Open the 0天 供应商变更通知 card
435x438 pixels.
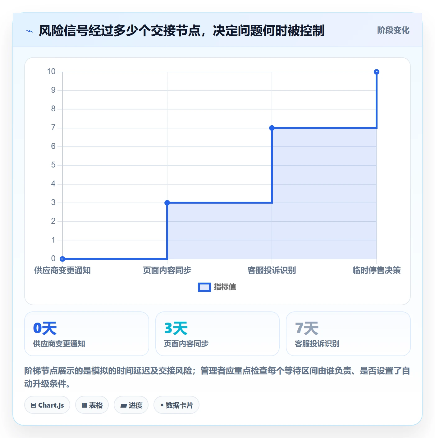pyautogui.click(x=87, y=334)
